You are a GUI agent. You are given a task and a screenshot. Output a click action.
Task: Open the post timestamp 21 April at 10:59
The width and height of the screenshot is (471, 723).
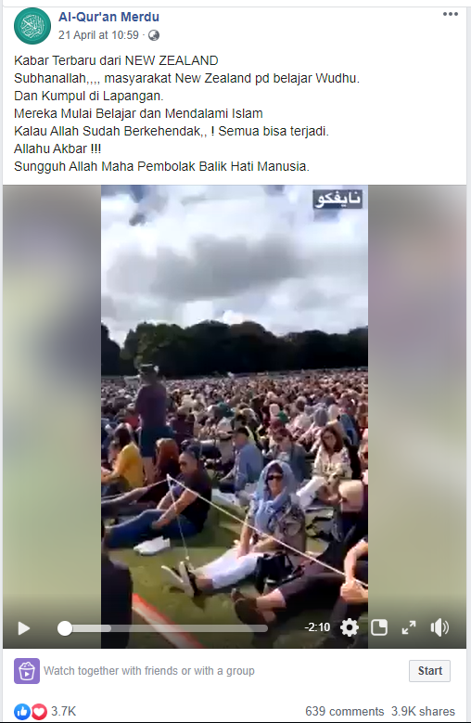click(x=98, y=35)
